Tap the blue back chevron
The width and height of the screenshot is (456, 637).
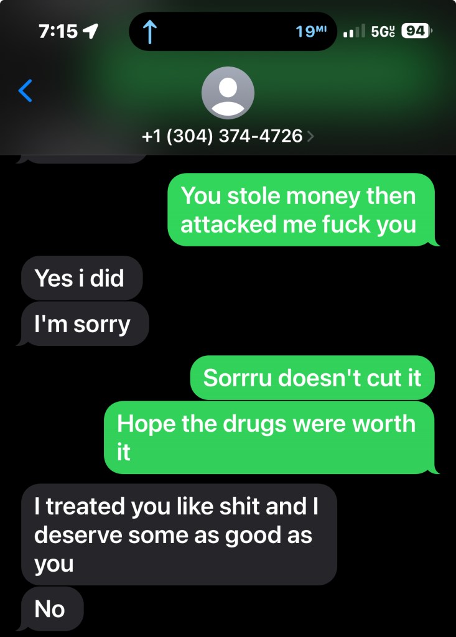pyautogui.click(x=26, y=90)
